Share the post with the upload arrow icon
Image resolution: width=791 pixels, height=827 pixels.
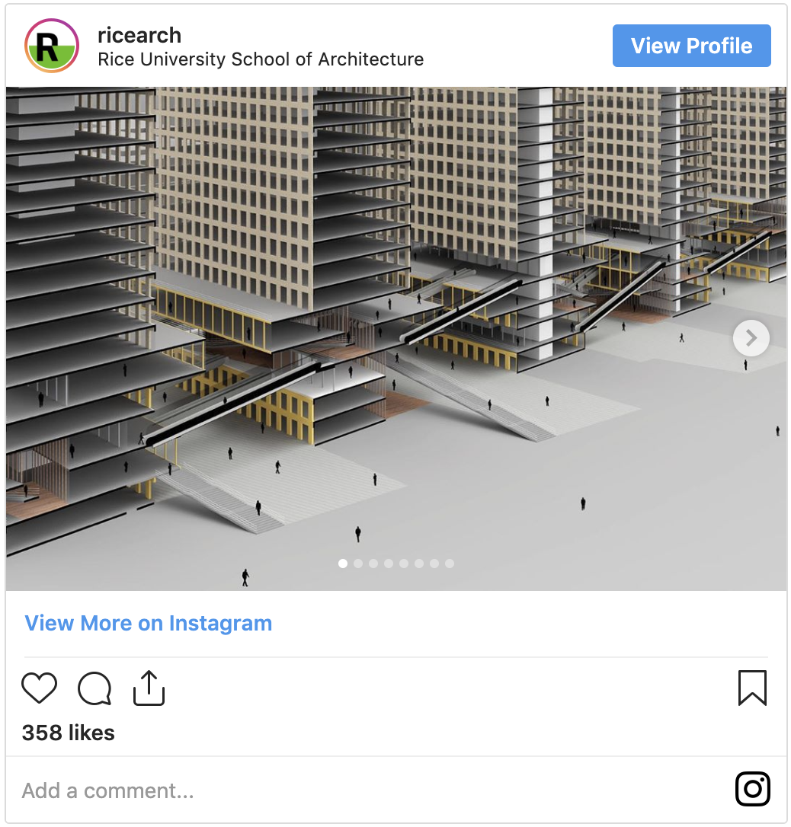(149, 688)
